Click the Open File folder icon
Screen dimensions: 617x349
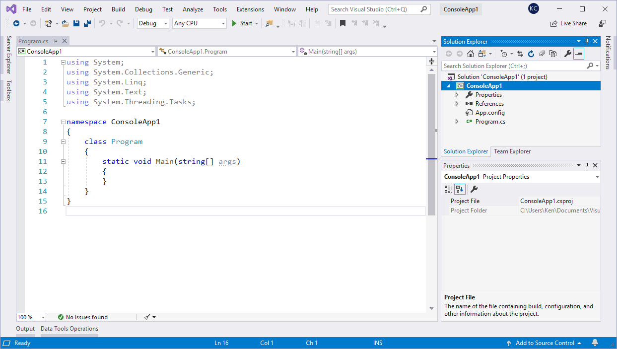tap(65, 23)
